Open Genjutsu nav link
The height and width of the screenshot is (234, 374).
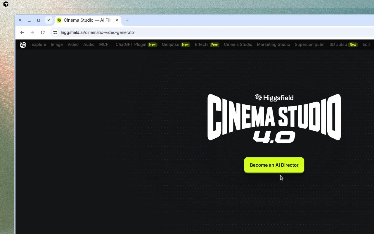pyautogui.click(x=176, y=44)
